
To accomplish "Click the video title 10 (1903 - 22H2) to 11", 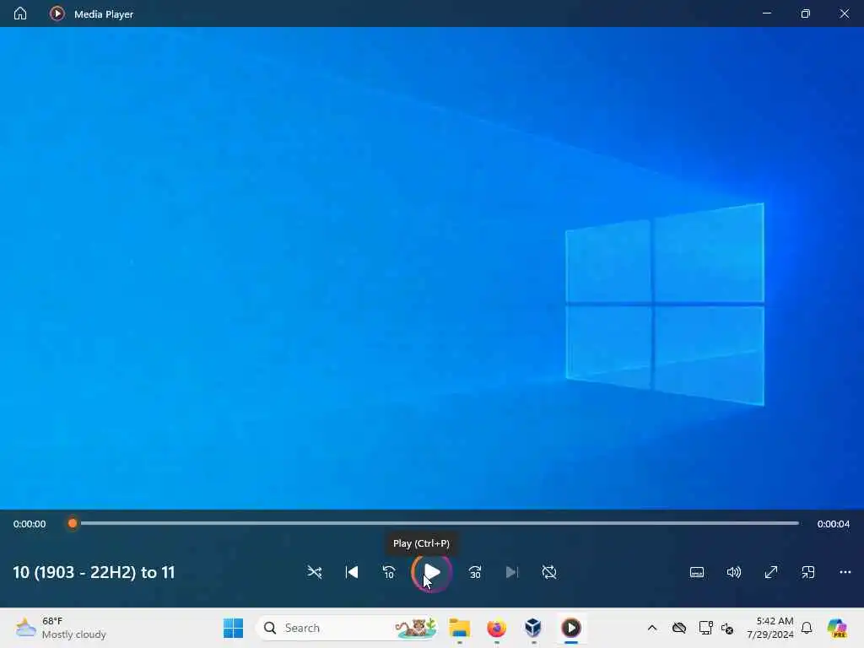I will point(94,572).
